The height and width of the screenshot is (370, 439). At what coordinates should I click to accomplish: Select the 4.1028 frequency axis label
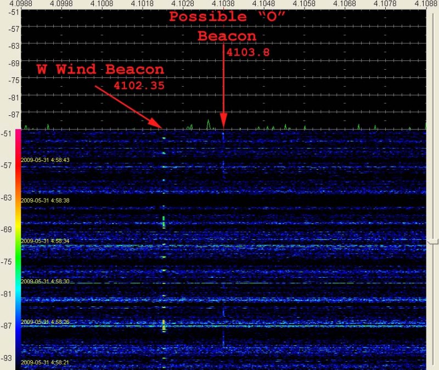click(x=183, y=4)
